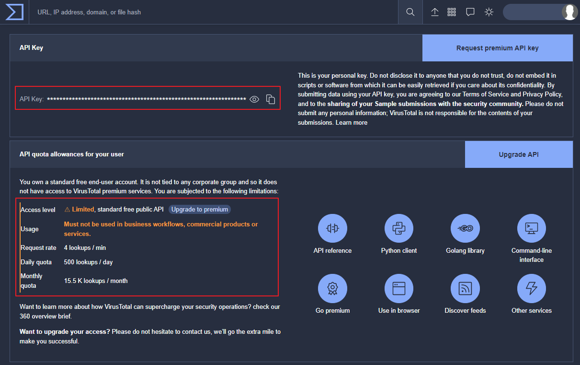The height and width of the screenshot is (365, 580).
Task: Click the Access level row label
Action: (38, 210)
